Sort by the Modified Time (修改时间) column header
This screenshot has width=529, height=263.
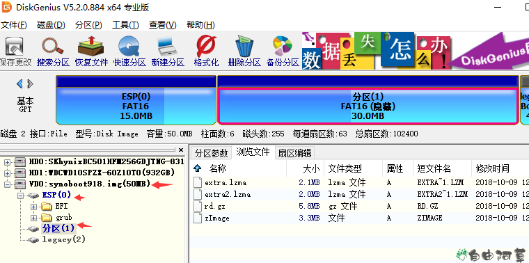[492, 168]
